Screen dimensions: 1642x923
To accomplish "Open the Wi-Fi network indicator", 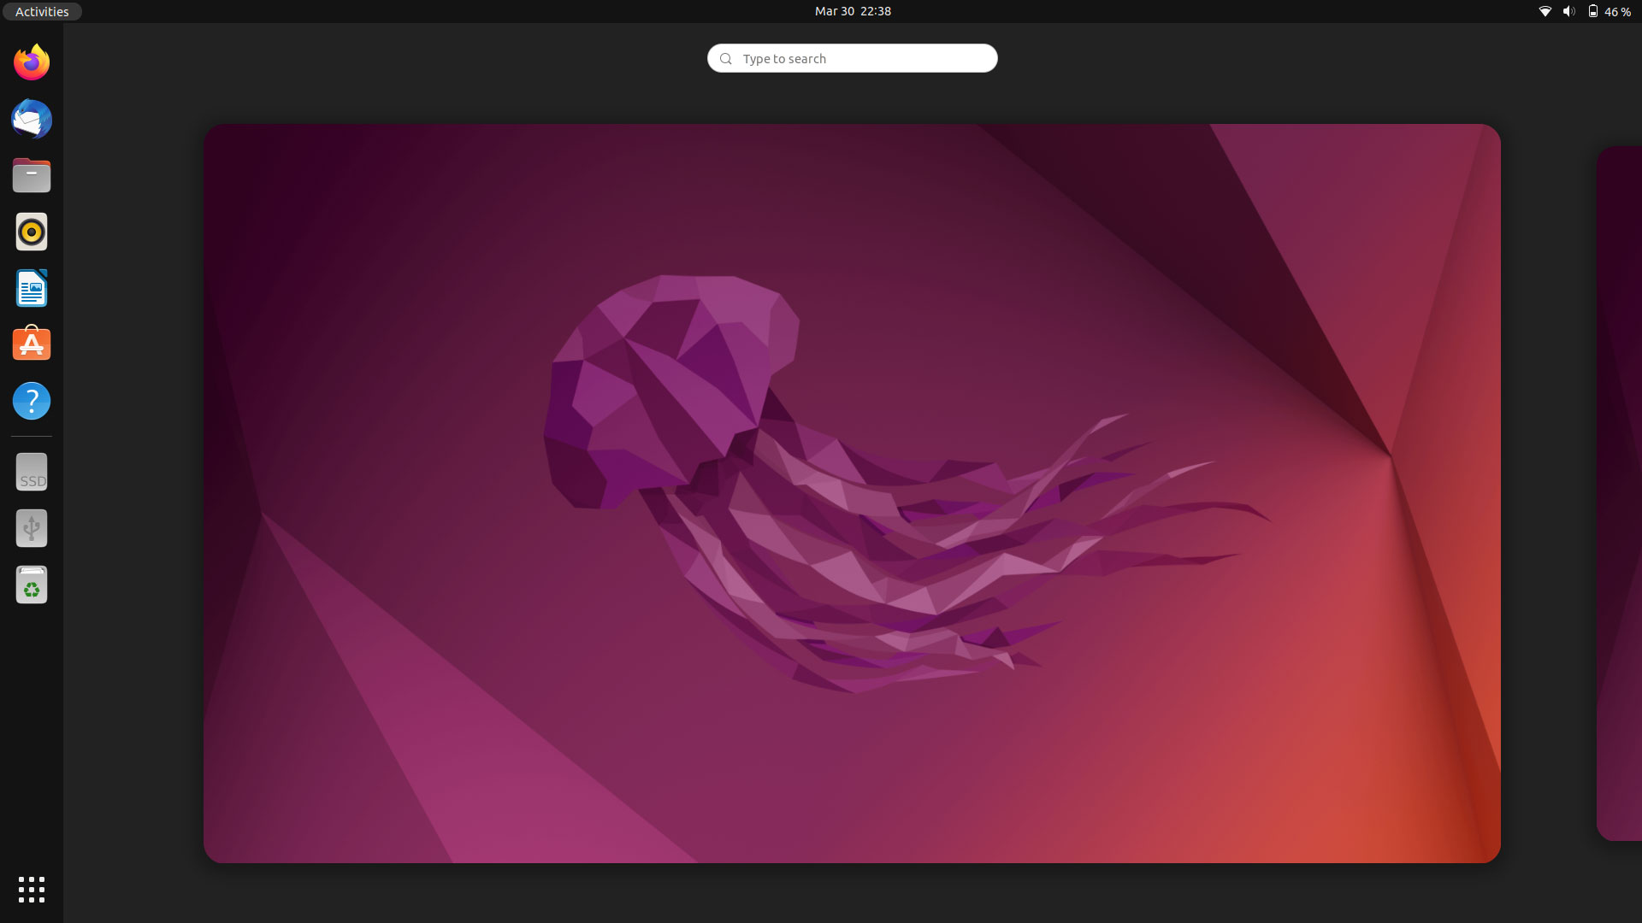I will [x=1545, y=11].
